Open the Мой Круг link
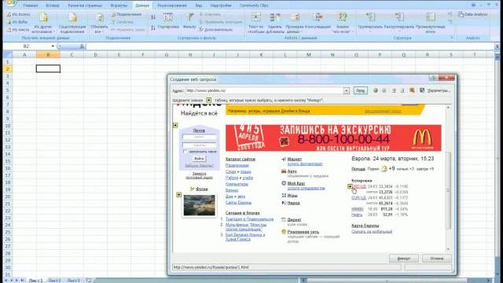 point(296,183)
